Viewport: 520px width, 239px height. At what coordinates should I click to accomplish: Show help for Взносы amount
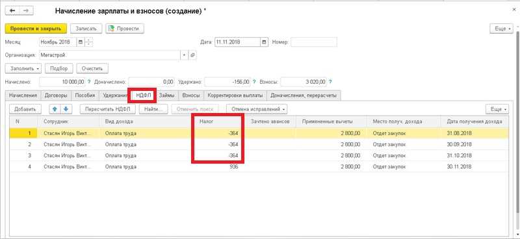tap(330, 82)
